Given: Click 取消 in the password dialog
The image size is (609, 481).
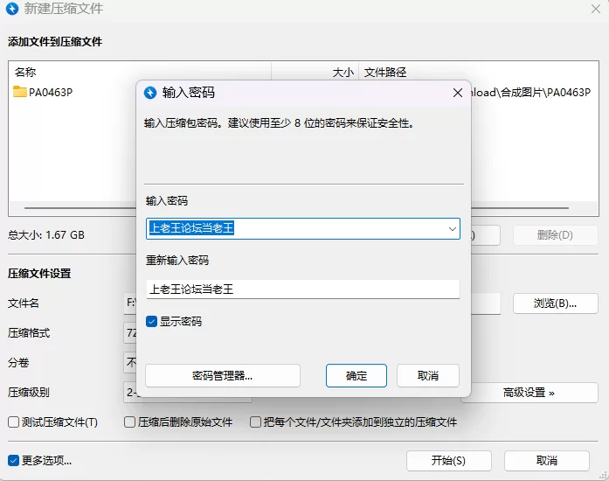Looking at the screenshot, I should (428, 376).
